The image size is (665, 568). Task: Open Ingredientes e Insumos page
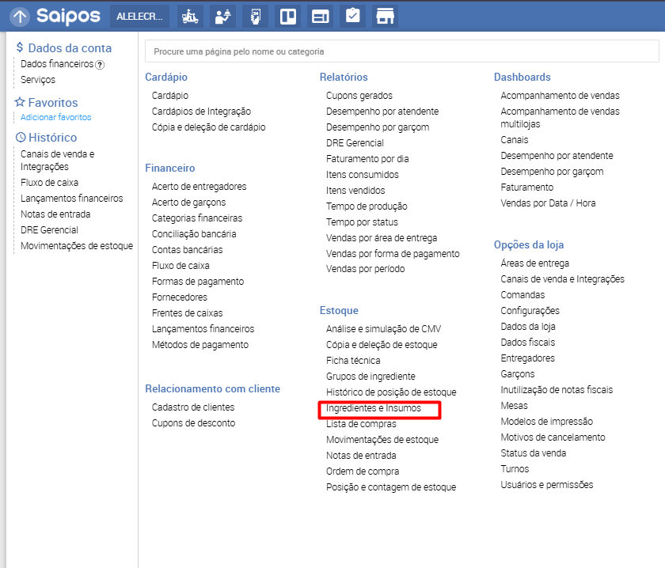click(374, 408)
